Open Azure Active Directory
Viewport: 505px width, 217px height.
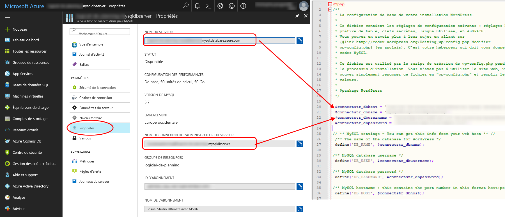pos(31,186)
